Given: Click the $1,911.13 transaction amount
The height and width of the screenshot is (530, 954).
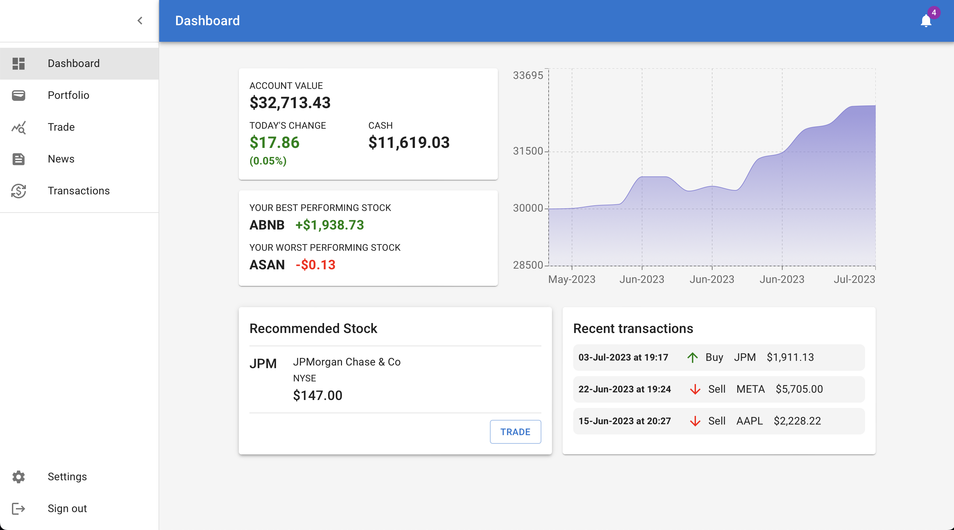Looking at the screenshot, I should pos(790,358).
